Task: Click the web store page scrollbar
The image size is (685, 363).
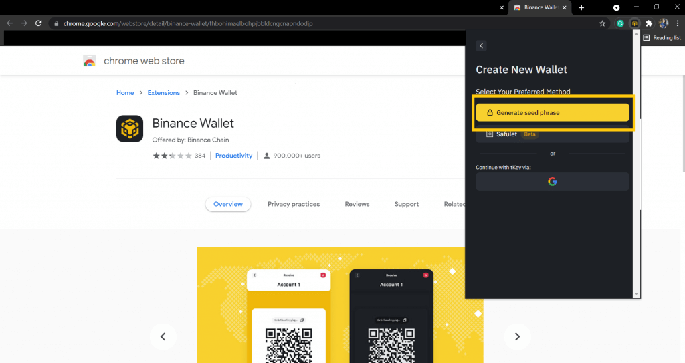Action: (x=683, y=124)
